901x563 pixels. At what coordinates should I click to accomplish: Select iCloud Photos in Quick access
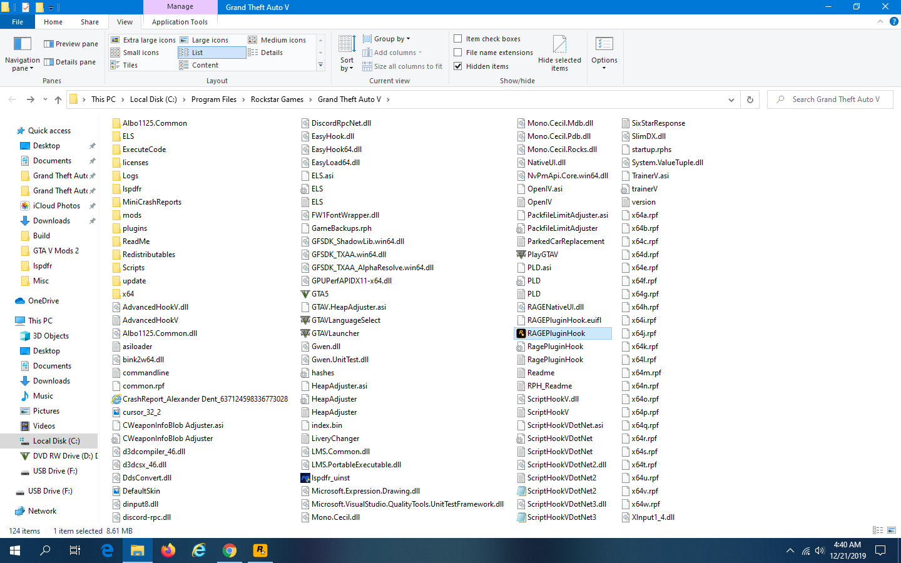click(56, 206)
